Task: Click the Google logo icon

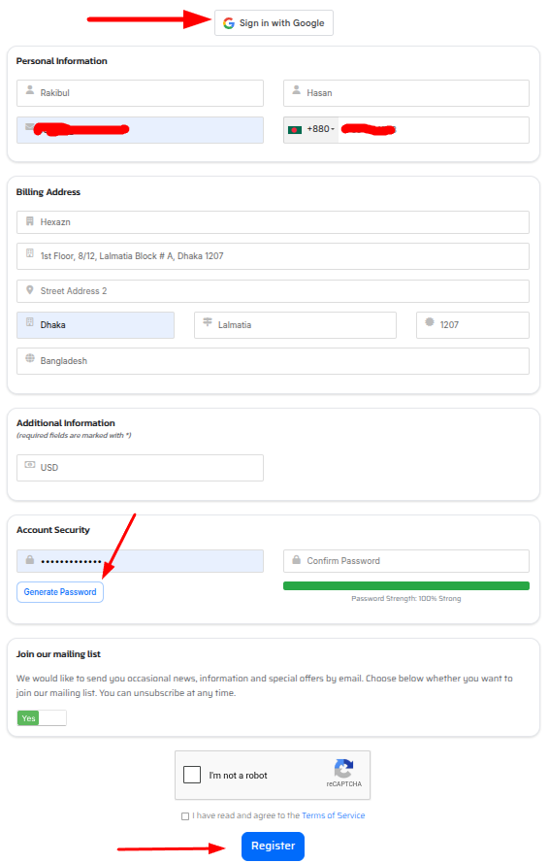Action: 228,23
